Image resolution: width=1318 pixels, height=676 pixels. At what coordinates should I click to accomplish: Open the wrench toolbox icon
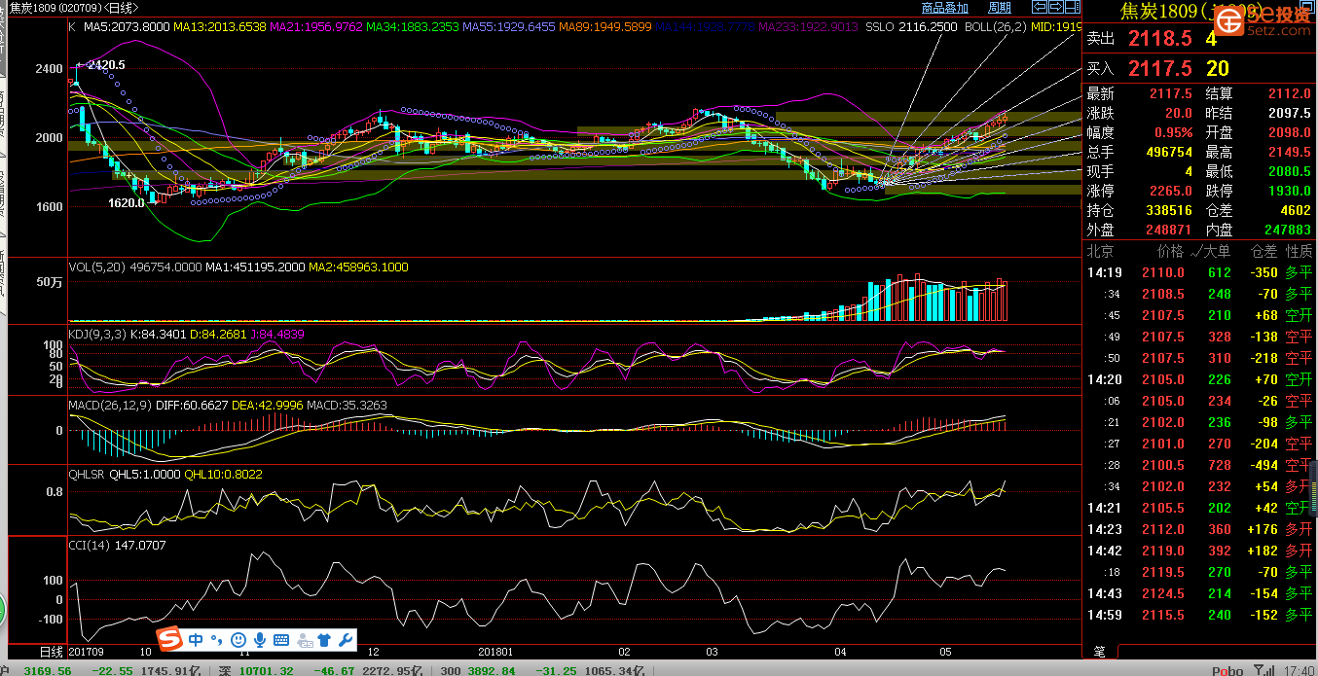[x=345, y=640]
